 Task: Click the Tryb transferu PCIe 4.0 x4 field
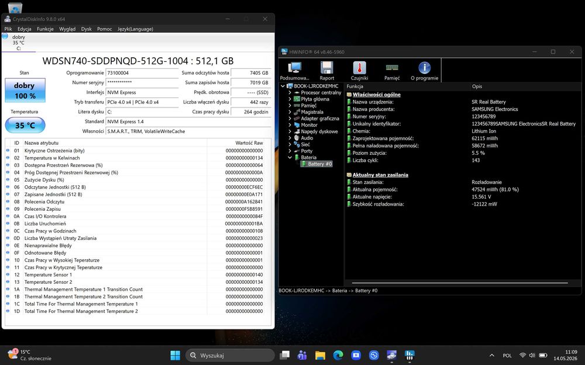point(142,102)
